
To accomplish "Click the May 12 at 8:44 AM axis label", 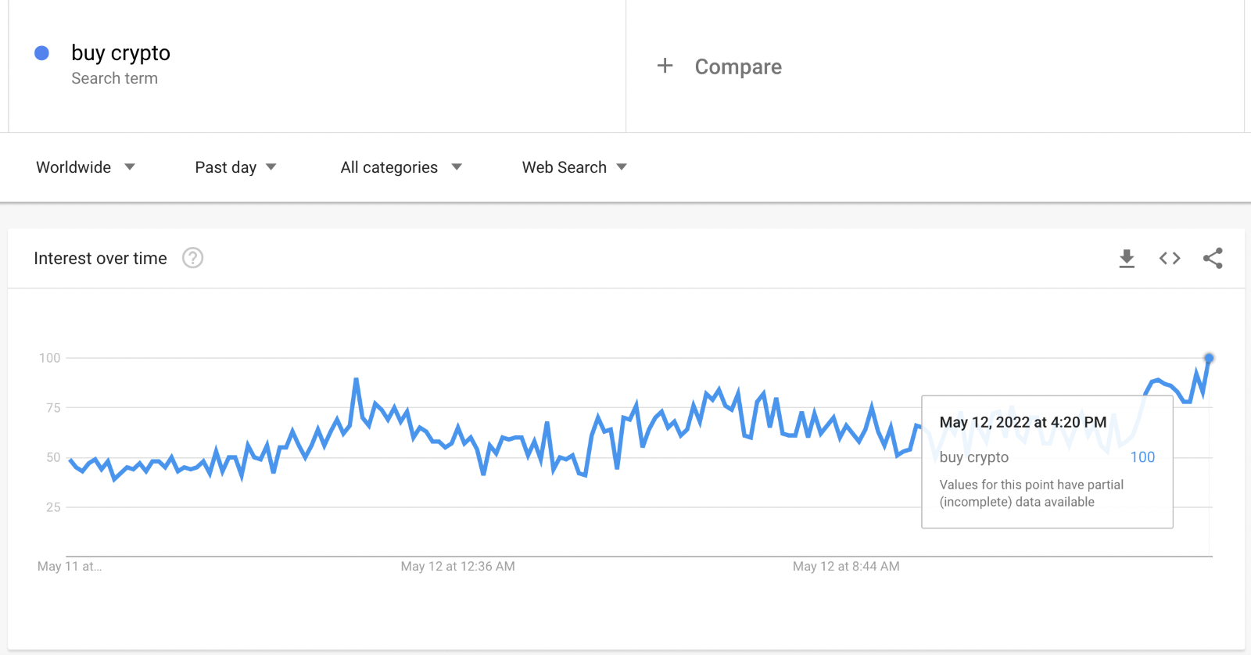I will pyautogui.click(x=846, y=567).
